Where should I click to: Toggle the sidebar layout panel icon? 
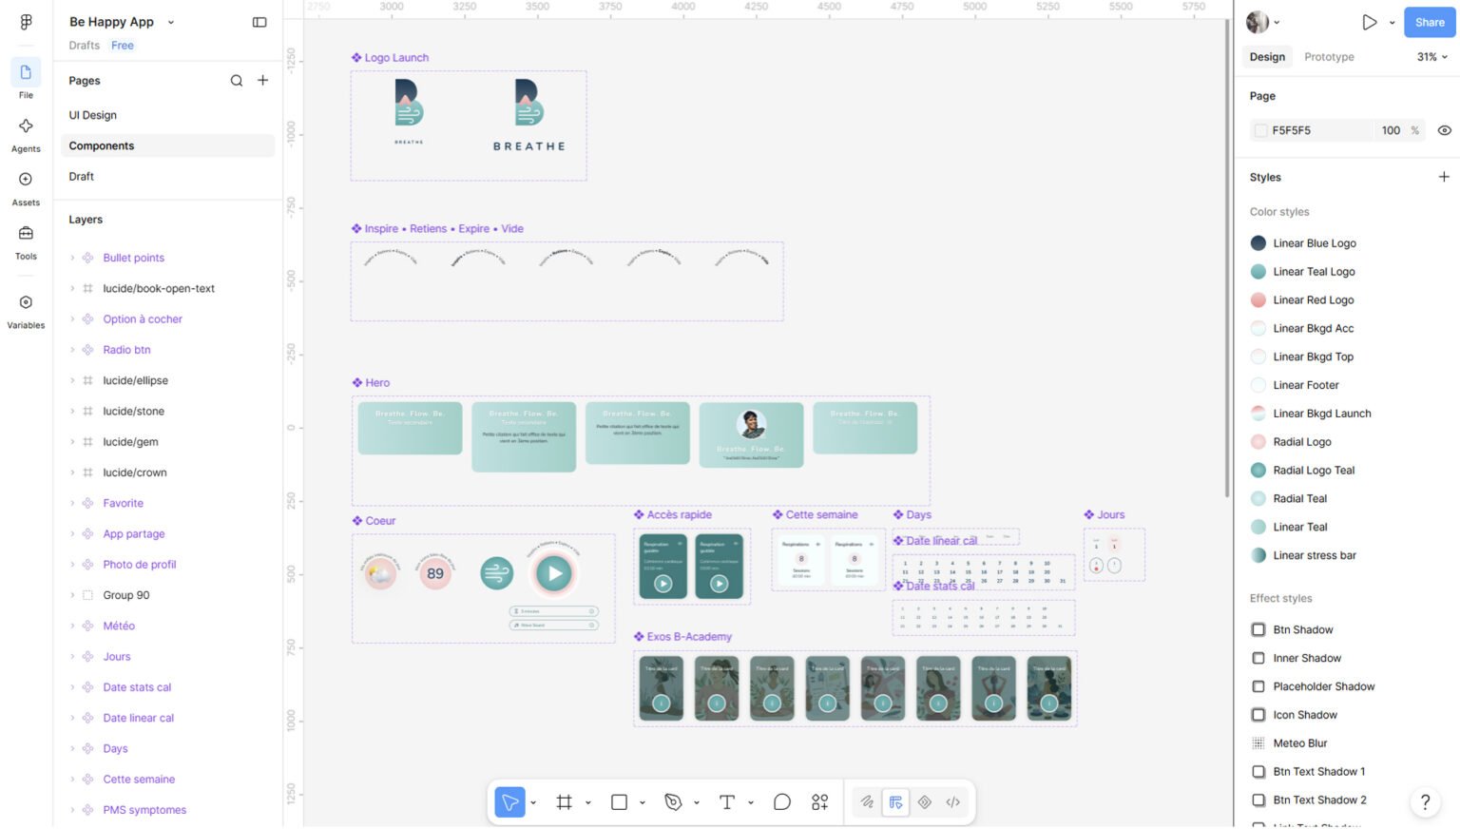point(259,22)
